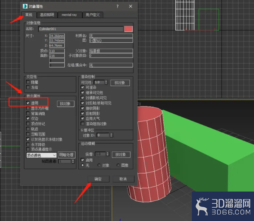Select the 对象 motion blur radio
The height and width of the screenshot is (221, 254).
(x=99, y=165)
